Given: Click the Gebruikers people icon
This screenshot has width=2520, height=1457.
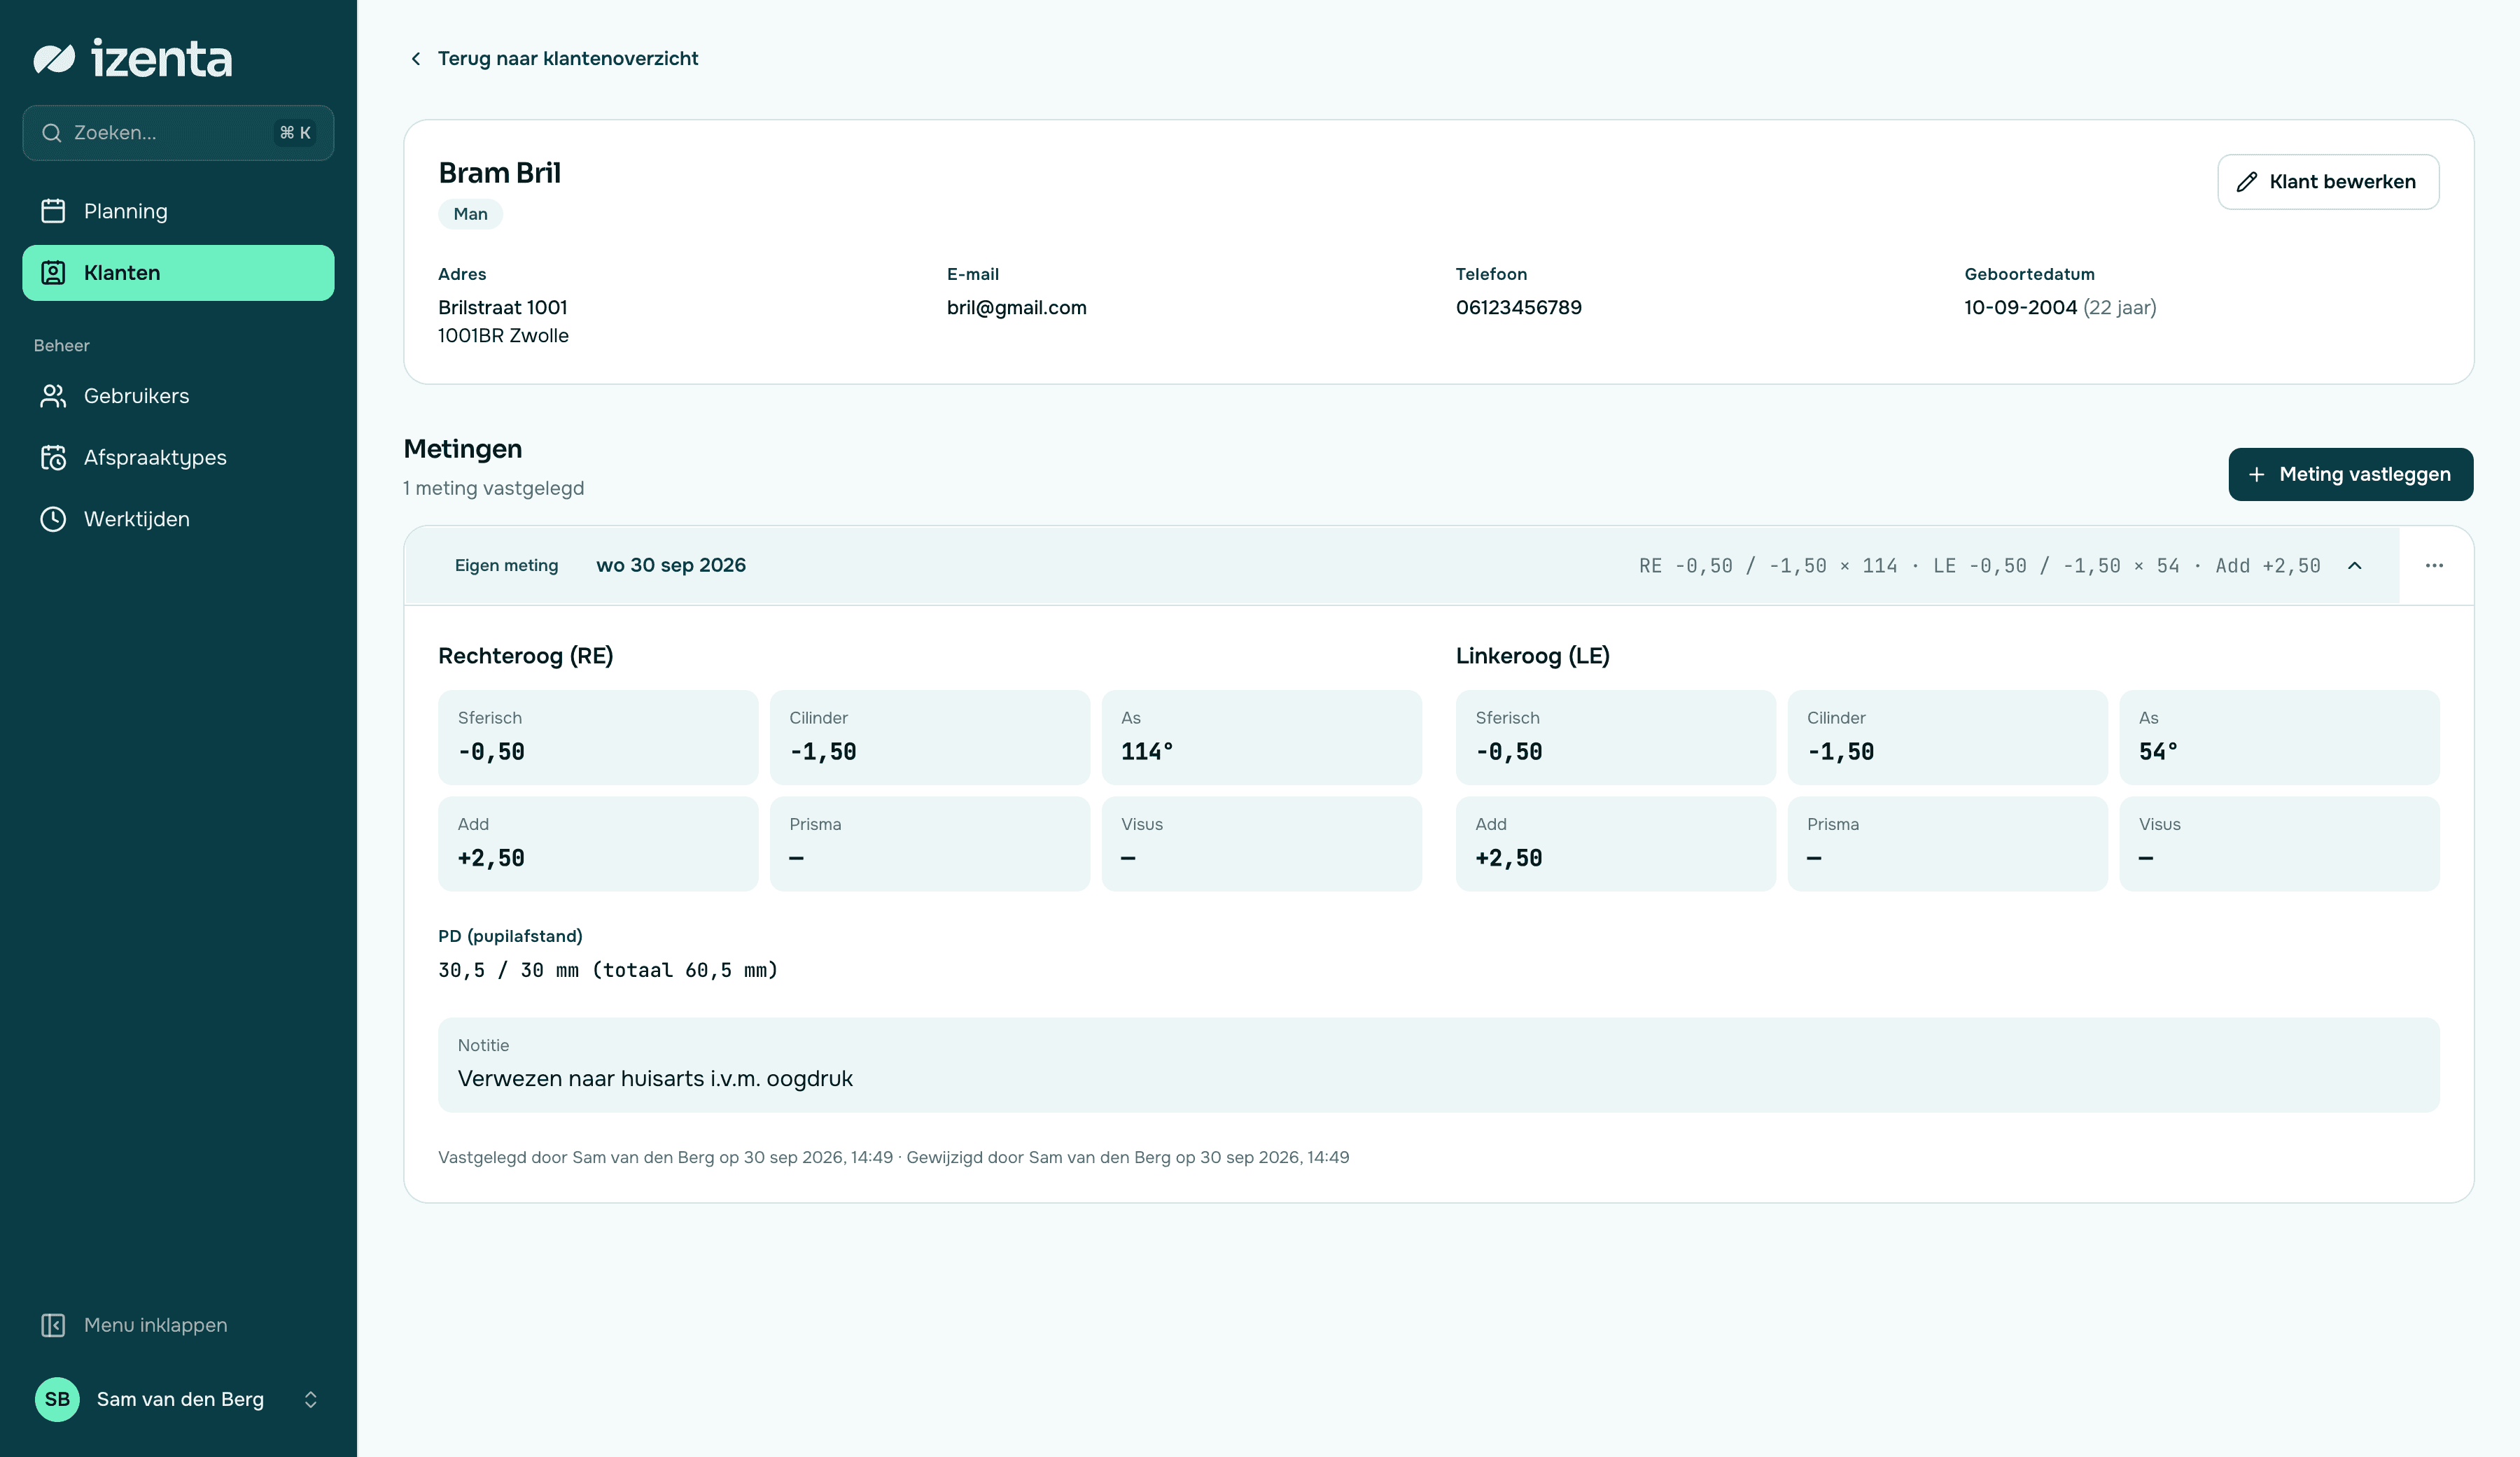Looking at the screenshot, I should [x=53, y=396].
